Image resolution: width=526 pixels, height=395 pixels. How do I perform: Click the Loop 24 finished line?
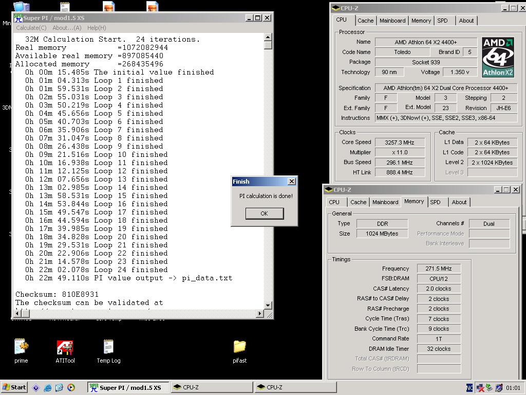[96, 270]
